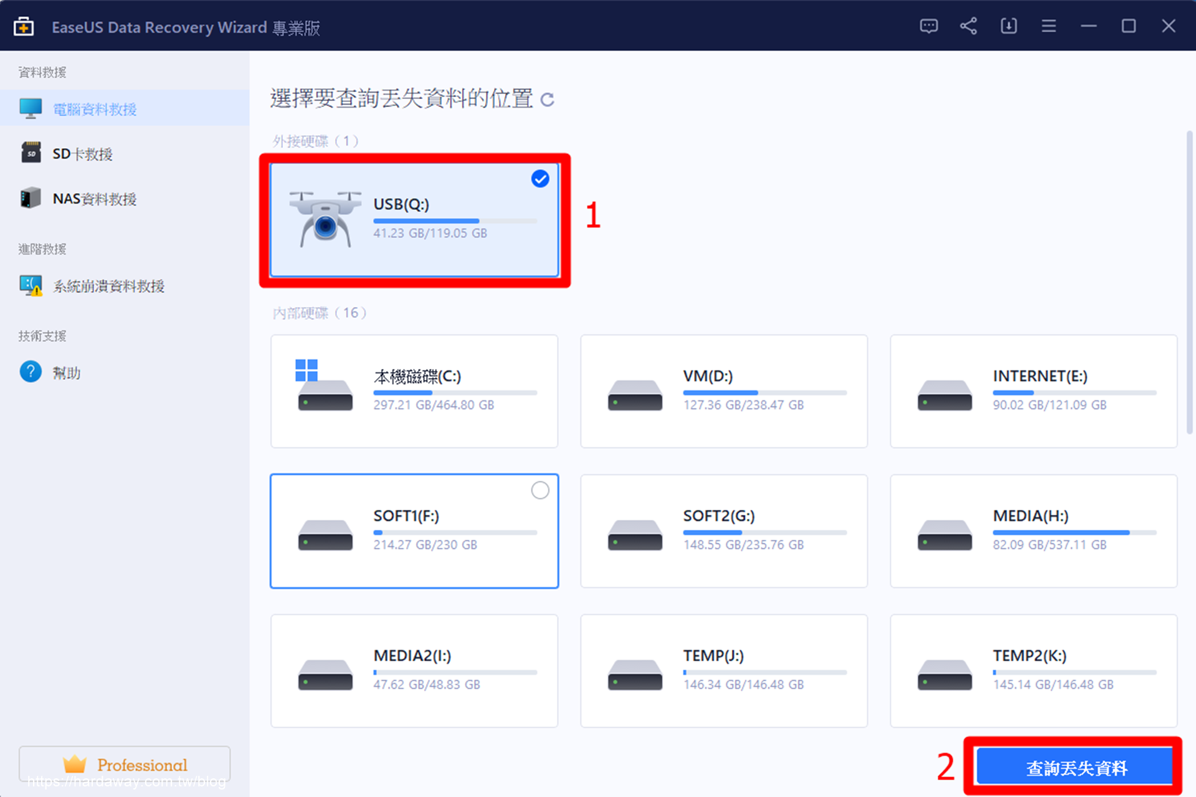Click 148.55 GB/235.76 GB text
Viewport: 1196px width, 797px height.
(743, 545)
